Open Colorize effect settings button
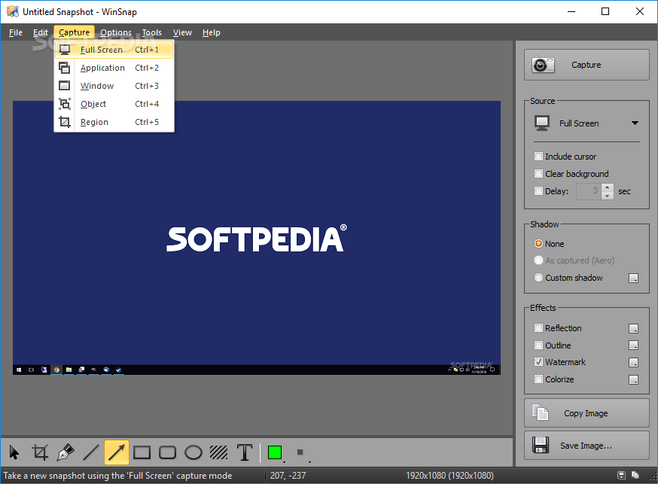This screenshot has width=658, height=484. 634,379
